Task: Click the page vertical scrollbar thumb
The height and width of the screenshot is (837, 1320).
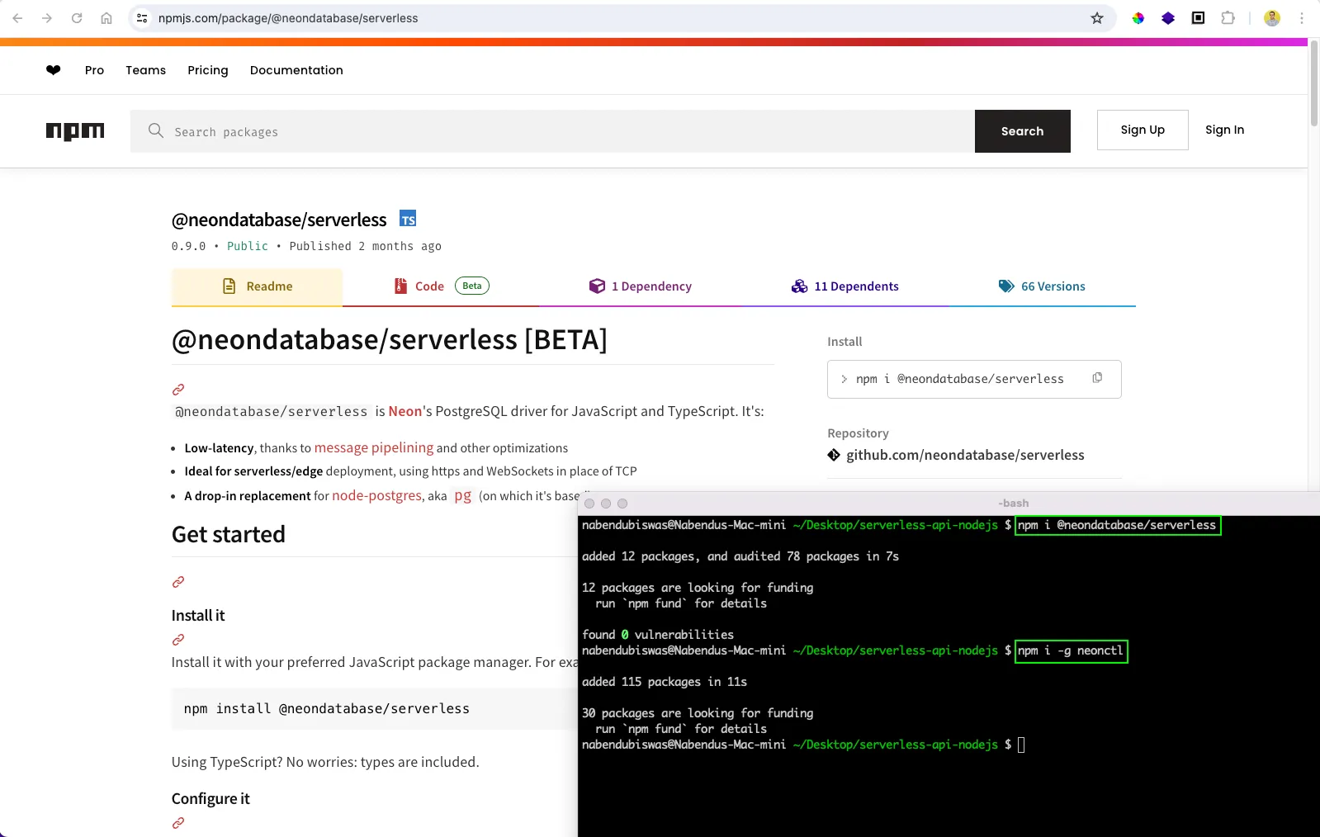Action: coord(1313,83)
